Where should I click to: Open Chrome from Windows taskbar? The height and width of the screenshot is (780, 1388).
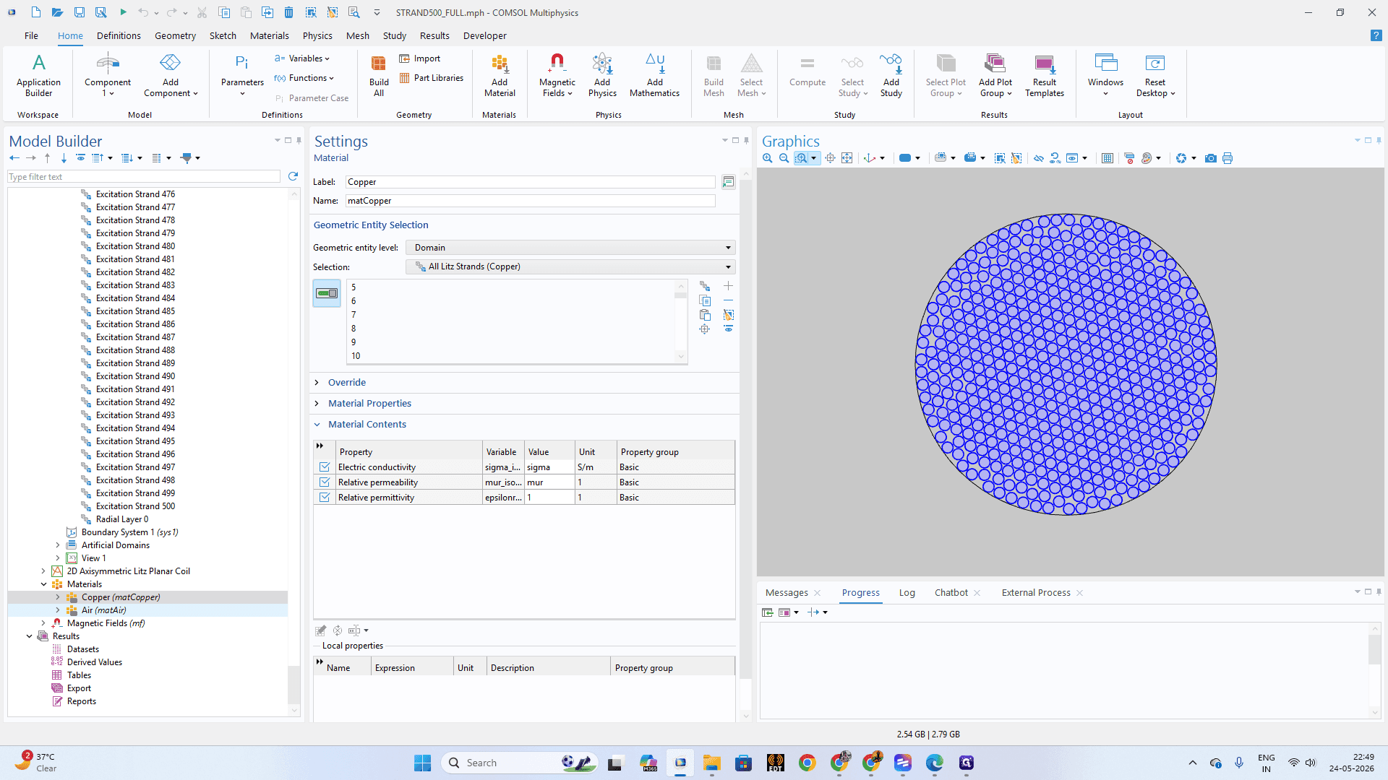click(807, 763)
